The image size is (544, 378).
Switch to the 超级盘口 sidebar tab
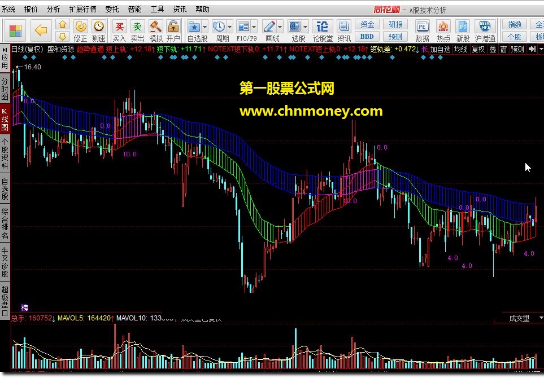5,301
